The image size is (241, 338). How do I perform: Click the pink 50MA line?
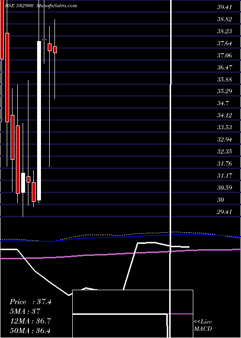120,253
